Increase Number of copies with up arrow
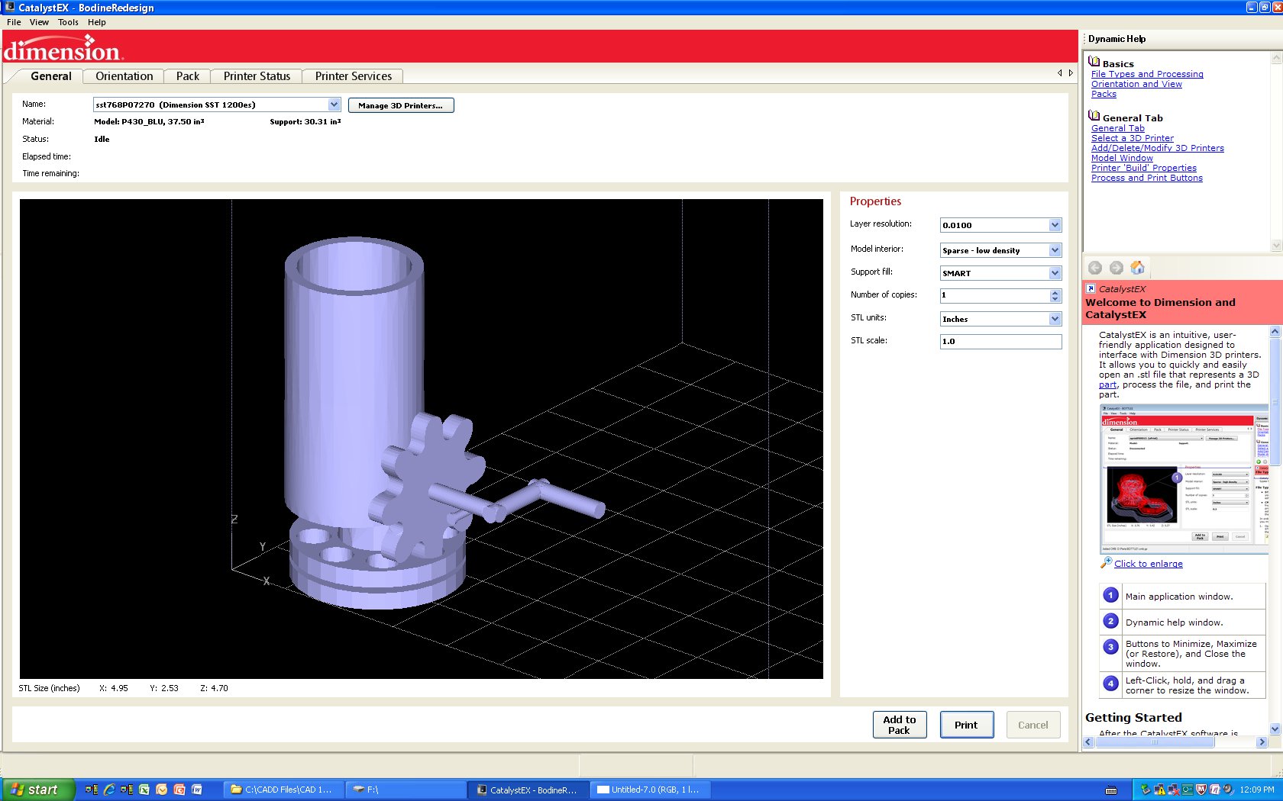The image size is (1283, 801). 1055,292
